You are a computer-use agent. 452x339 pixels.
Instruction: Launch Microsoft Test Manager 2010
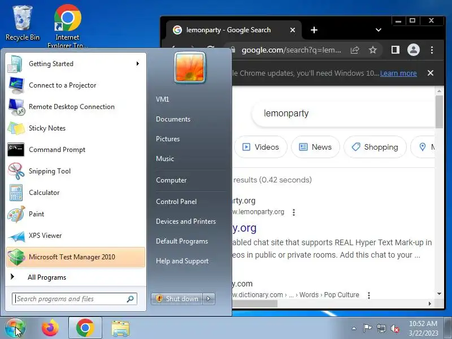pos(76,257)
